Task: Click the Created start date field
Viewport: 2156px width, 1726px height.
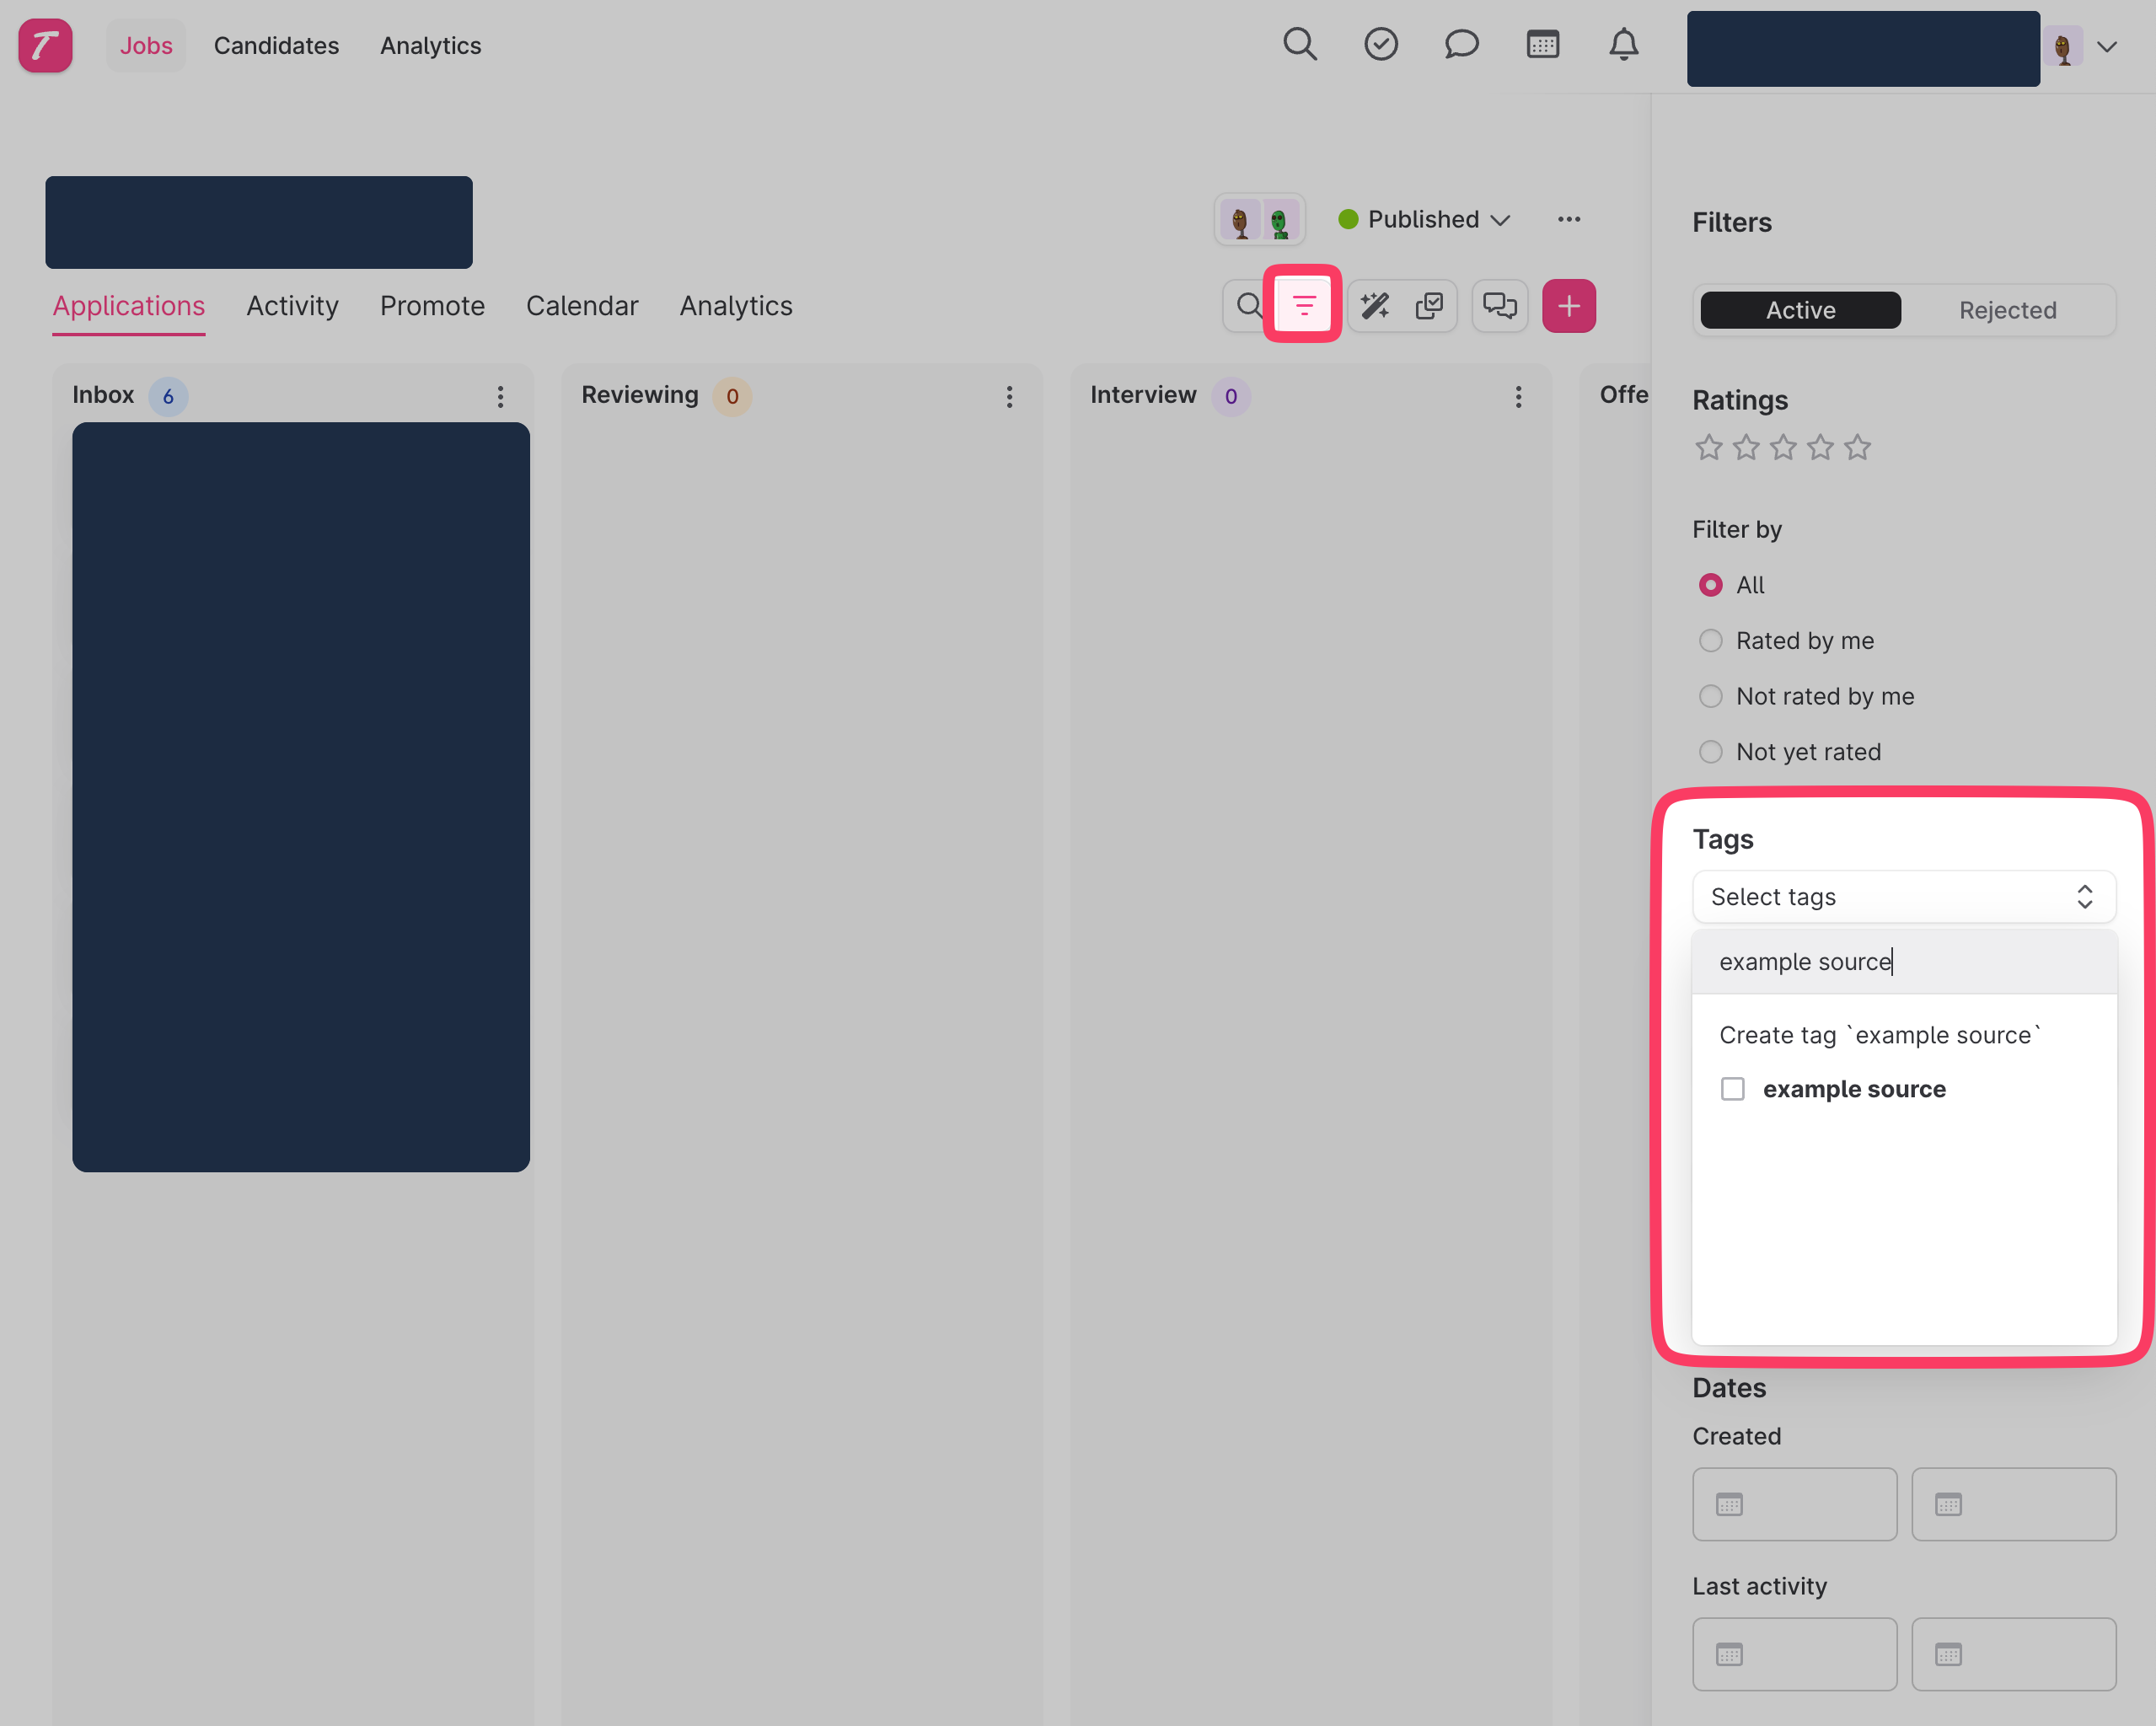Action: pyautogui.click(x=1794, y=1503)
